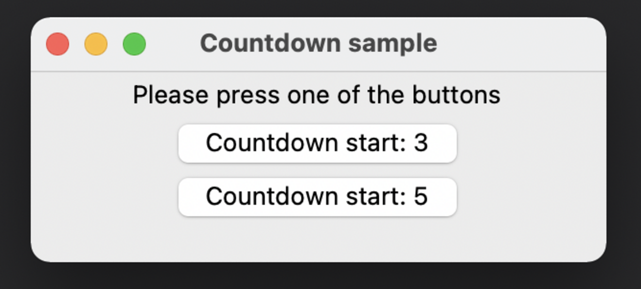Choose the three-second countdown option
Viewport: 641px width, 289px height.
(317, 143)
